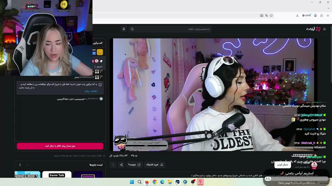
Task: Open Windows taskbar search
Action: (140, 182)
